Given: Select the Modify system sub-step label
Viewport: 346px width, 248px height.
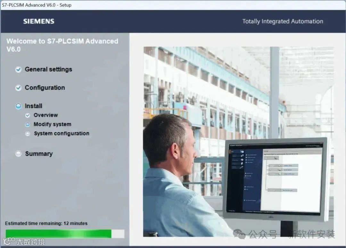Looking at the screenshot, I should click(x=53, y=124).
